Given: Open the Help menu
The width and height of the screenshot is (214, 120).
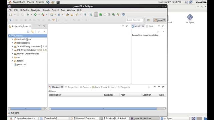Looking at the screenshot, I should (x=80, y=10).
